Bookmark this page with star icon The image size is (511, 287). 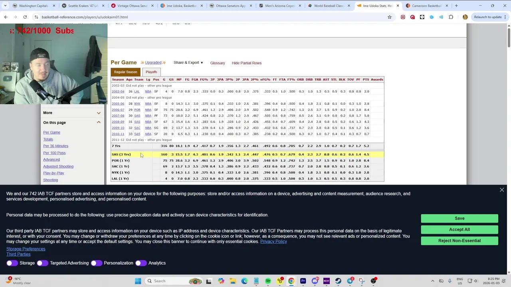(x=390, y=17)
